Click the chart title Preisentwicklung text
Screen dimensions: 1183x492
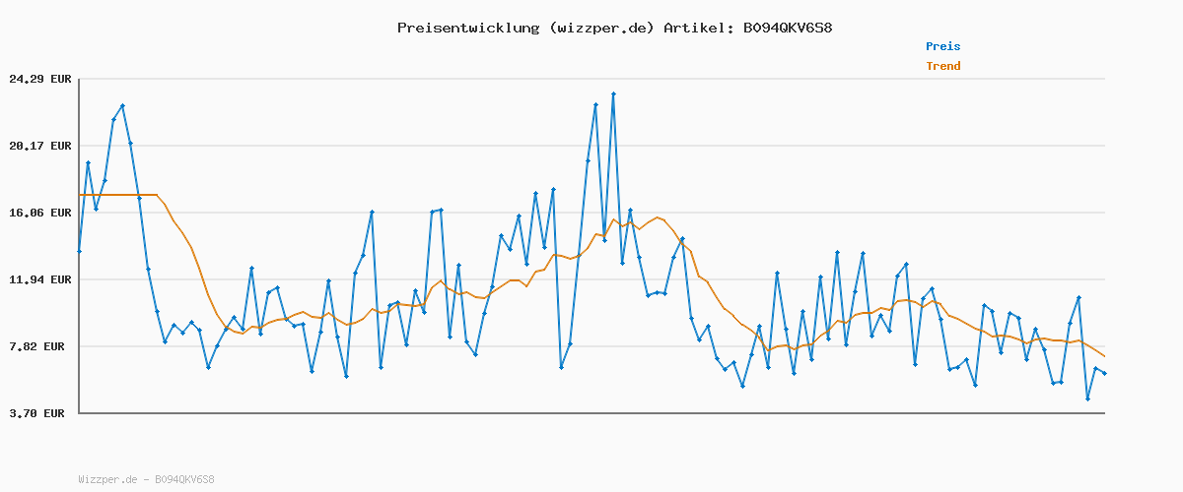click(x=467, y=28)
